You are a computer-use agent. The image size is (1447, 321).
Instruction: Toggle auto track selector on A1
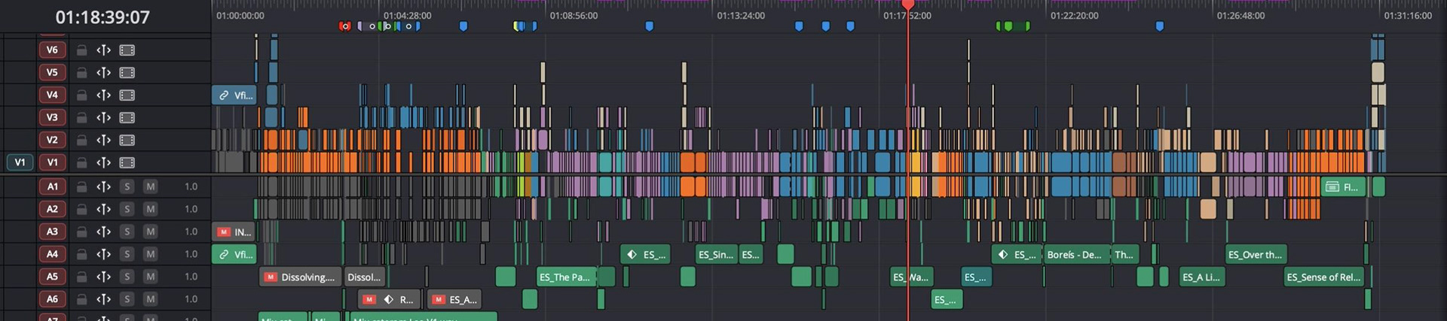[104, 186]
